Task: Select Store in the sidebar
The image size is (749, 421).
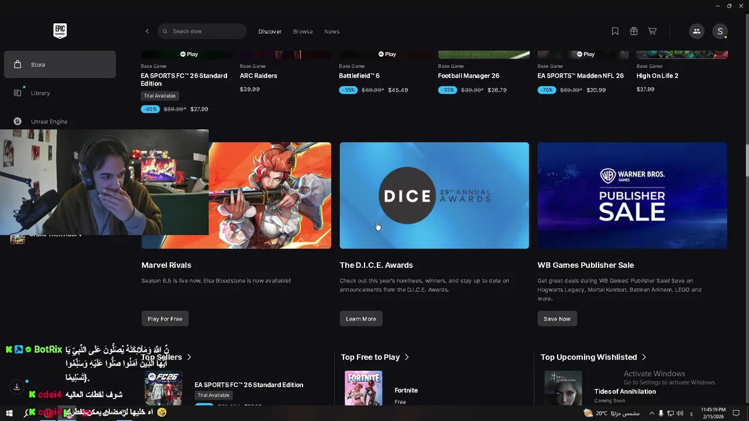Action: point(60,64)
